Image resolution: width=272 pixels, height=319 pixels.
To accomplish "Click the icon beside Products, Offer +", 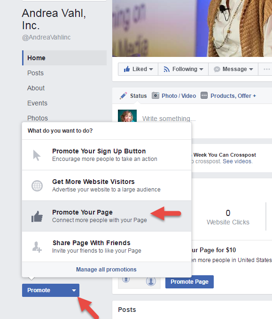I will pyautogui.click(x=204, y=95).
